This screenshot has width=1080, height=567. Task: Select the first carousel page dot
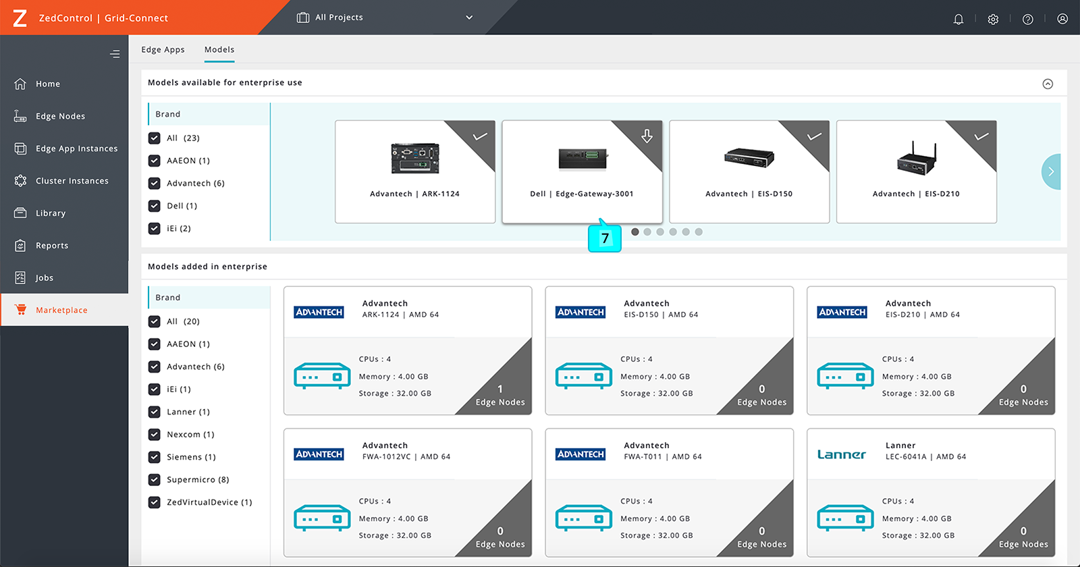click(635, 232)
